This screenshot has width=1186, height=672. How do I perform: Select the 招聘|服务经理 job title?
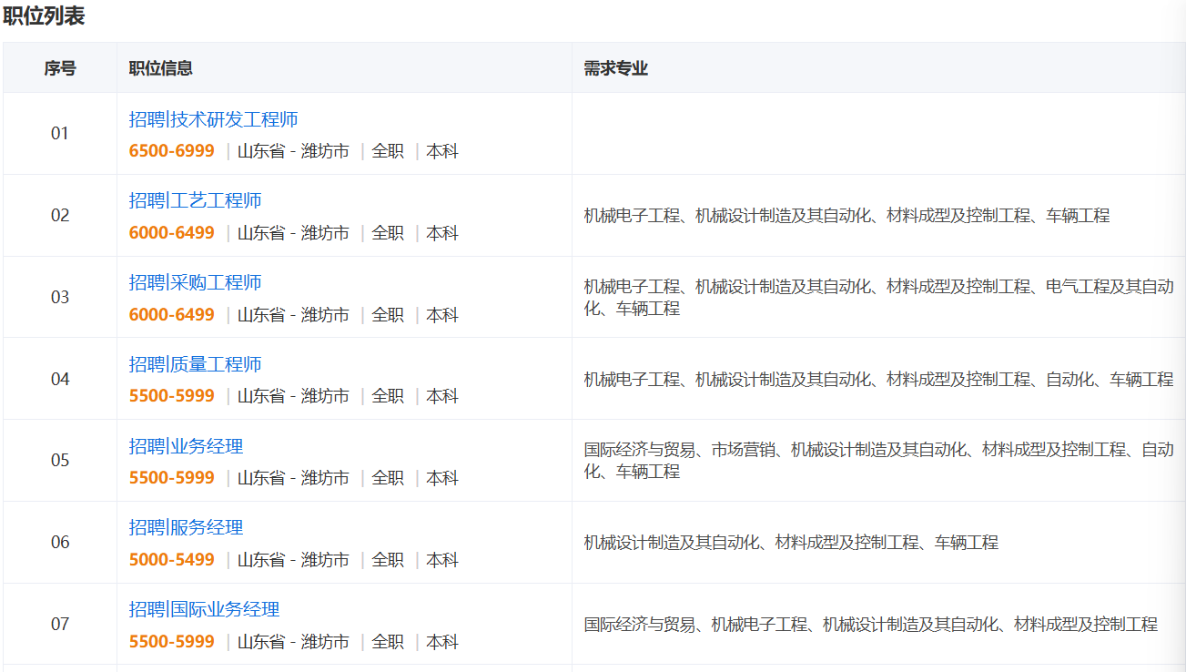point(186,527)
